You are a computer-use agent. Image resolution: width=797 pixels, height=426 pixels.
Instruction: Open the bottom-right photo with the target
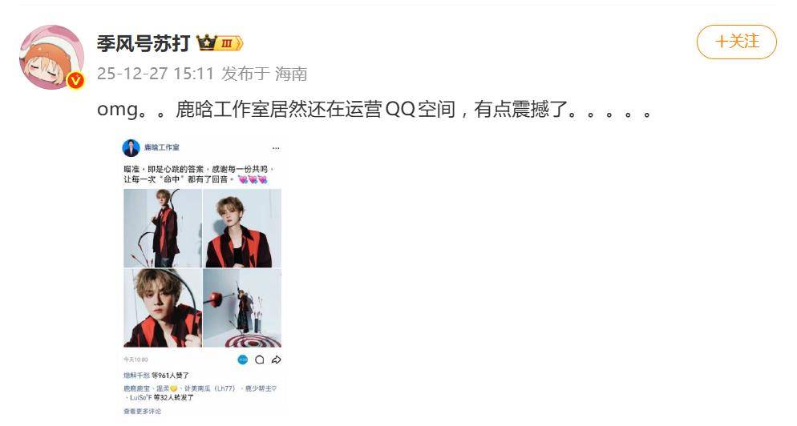(x=242, y=307)
